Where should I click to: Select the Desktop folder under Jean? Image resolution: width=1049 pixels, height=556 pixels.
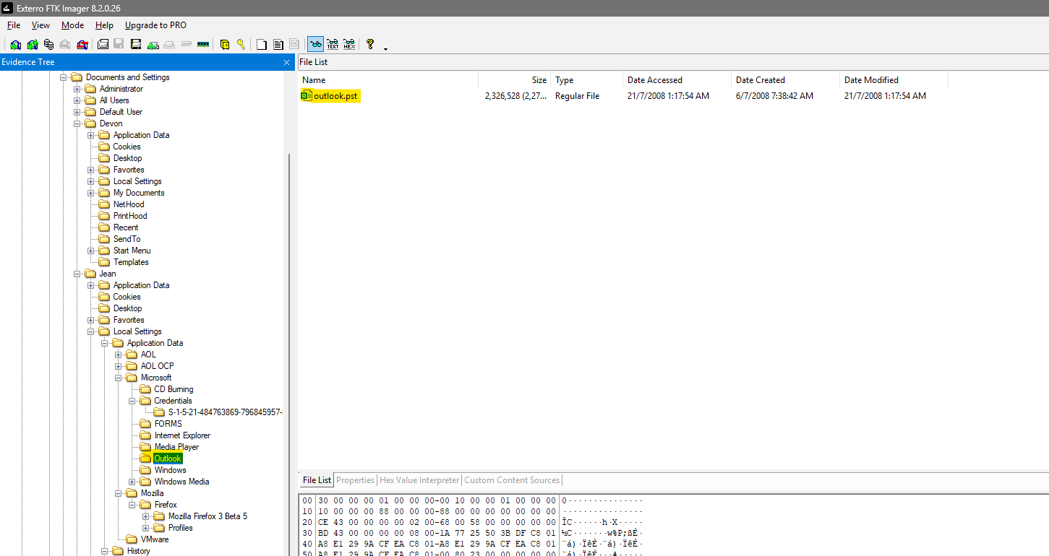coord(127,308)
